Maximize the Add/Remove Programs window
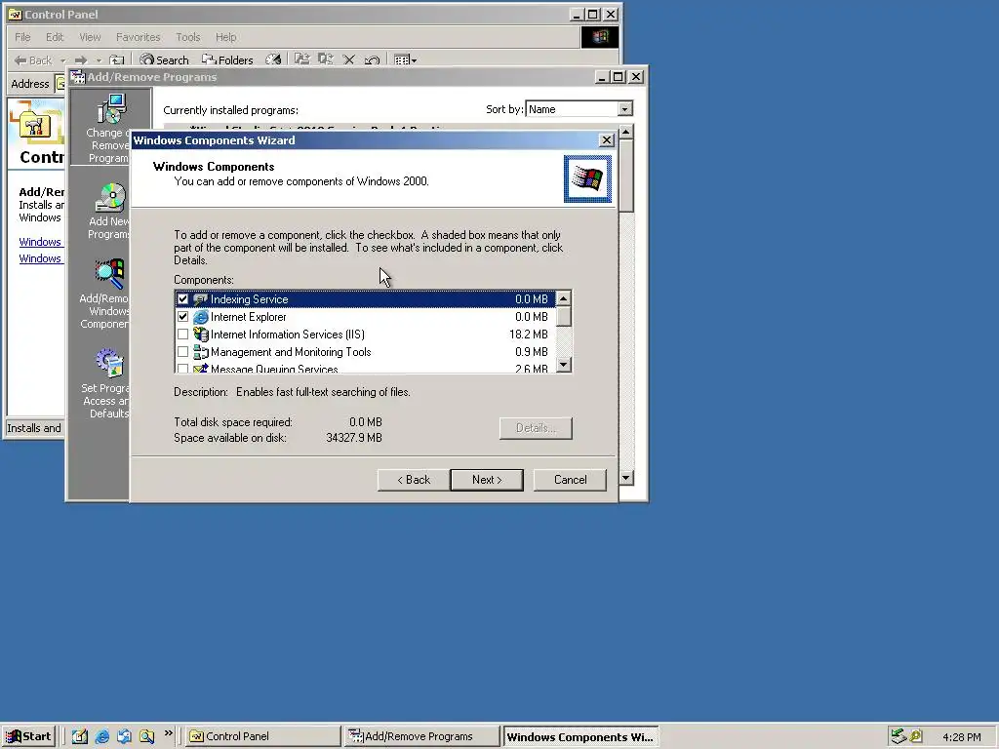Image resolution: width=999 pixels, height=749 pixels. pos(618,77)
